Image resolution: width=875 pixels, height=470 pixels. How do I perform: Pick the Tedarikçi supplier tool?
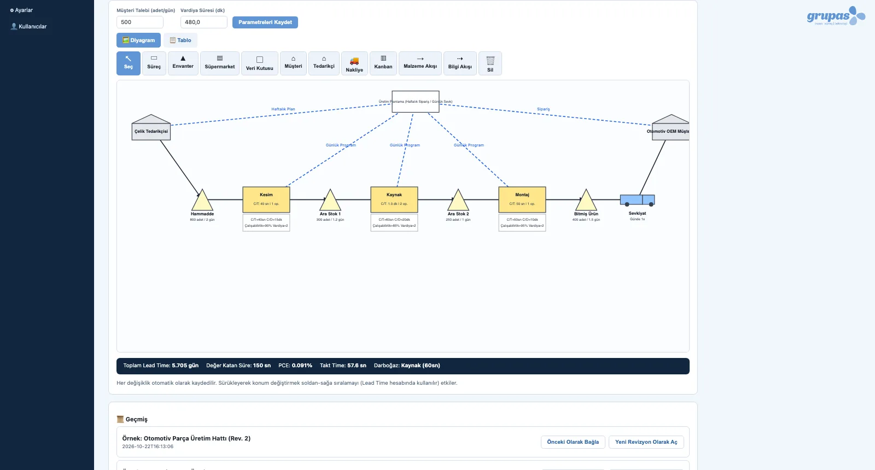pos(324,63)
